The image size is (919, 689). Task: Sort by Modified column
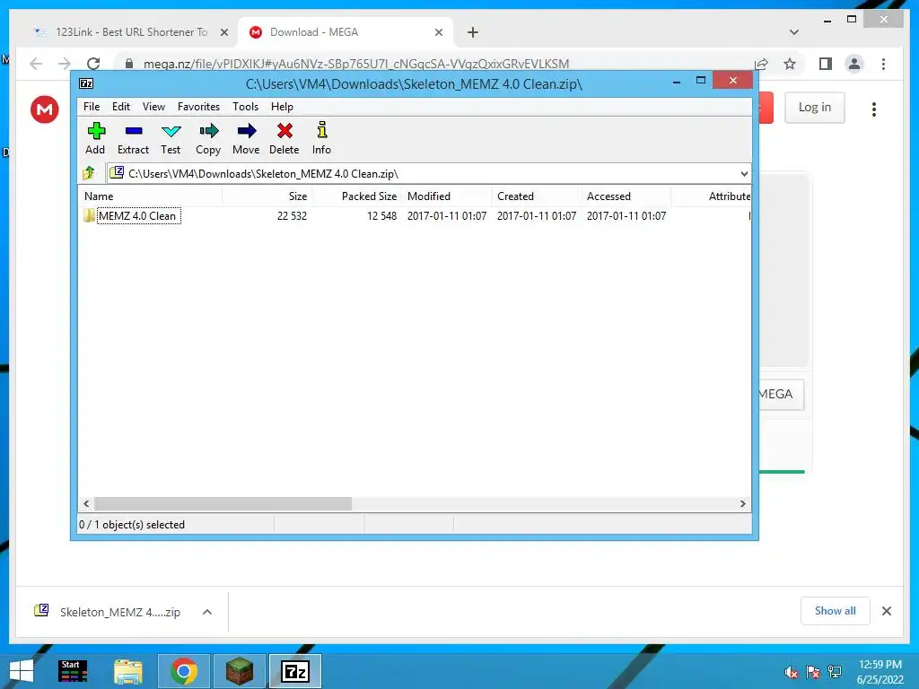tap(447, 196)
